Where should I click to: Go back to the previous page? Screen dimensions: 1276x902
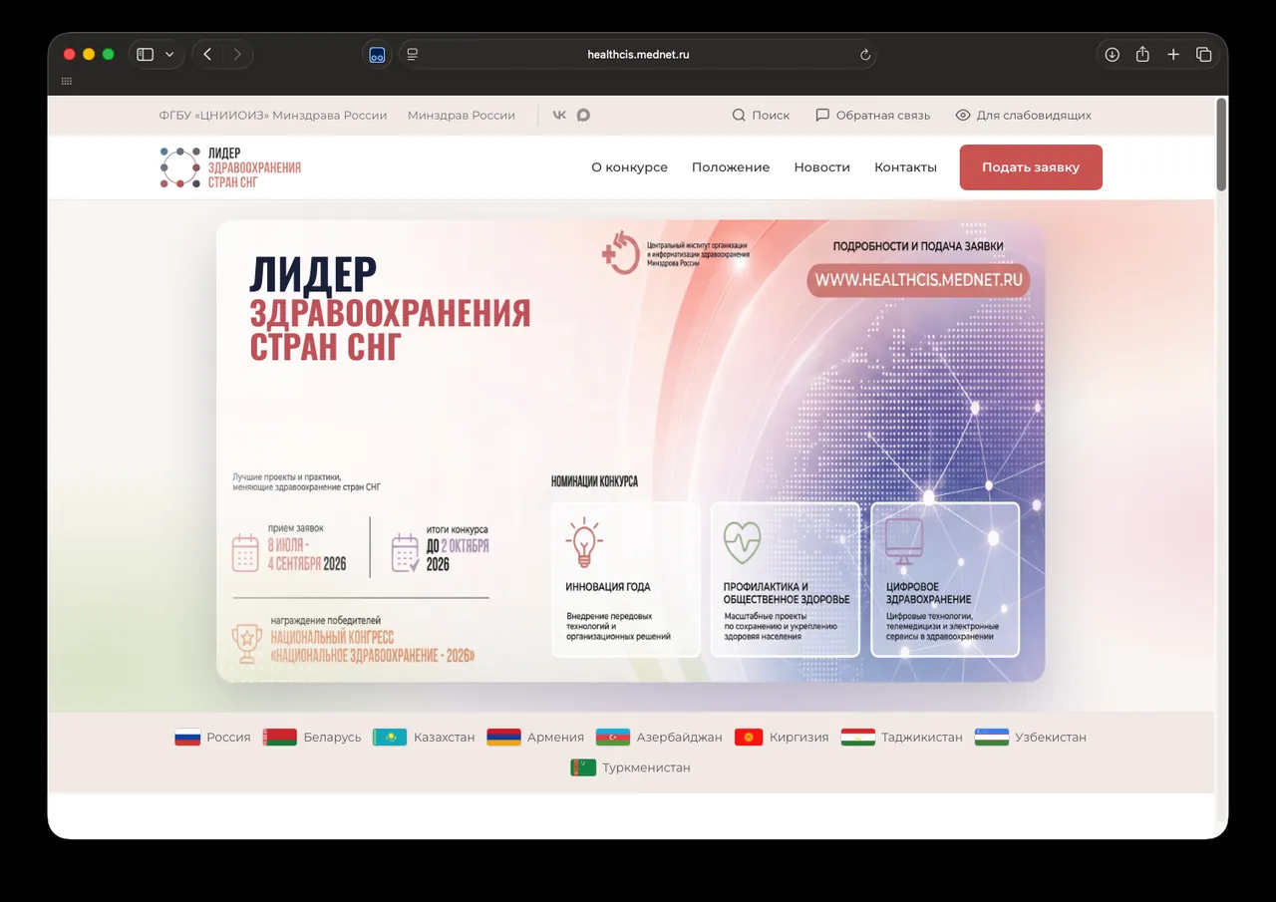click(207, 55)
